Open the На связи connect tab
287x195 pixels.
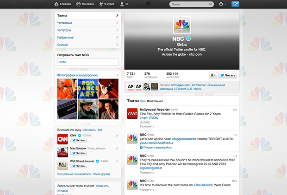tap(85, 4)
